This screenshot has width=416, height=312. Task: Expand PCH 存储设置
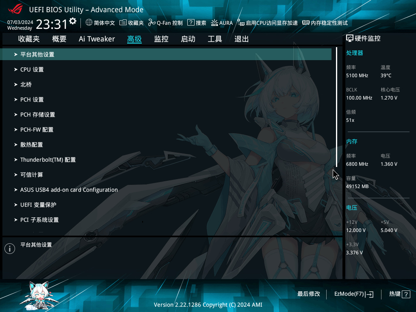click(166, 115)
